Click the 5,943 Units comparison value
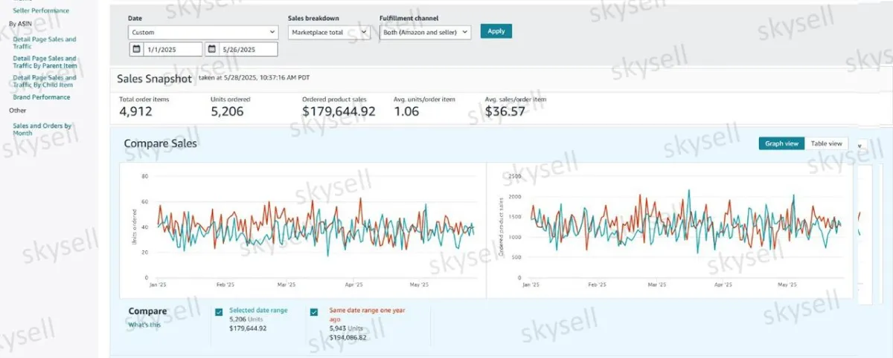Image resolution: width=893 pixels, height=358 pixels. [x=346, y=328]
